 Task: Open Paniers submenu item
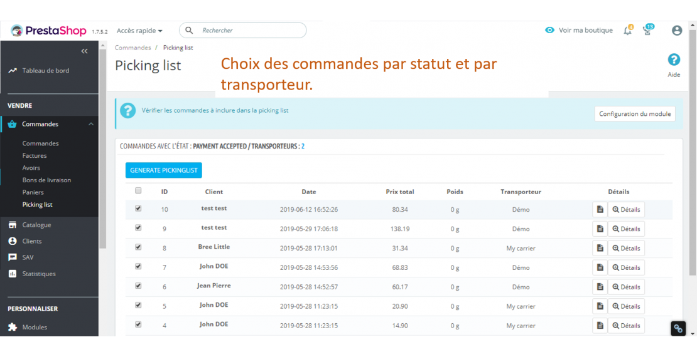click(x=33, y=192)
